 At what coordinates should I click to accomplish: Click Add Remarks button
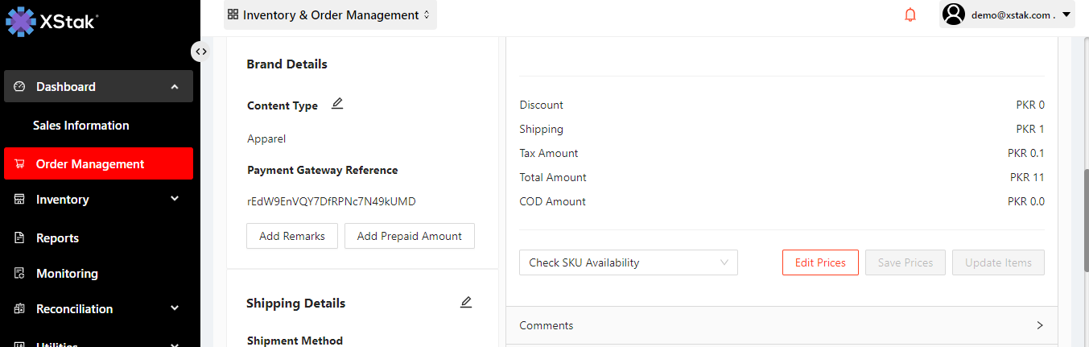pyautogui.click(x=292, y=236)
